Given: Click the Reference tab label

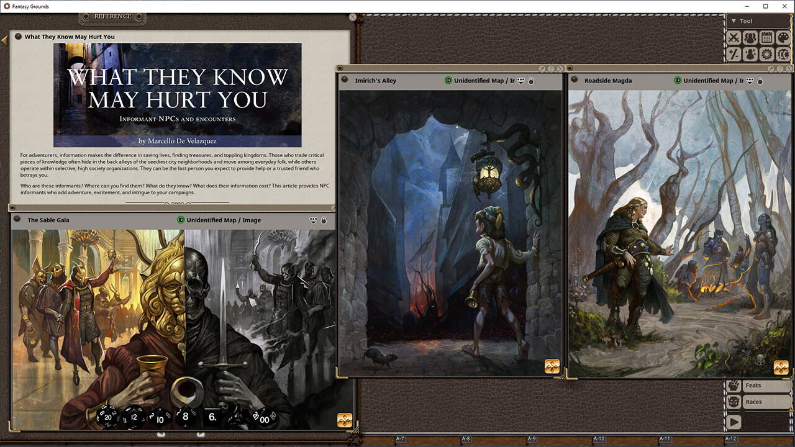Looking at the screenshot, I should (112, 16).
